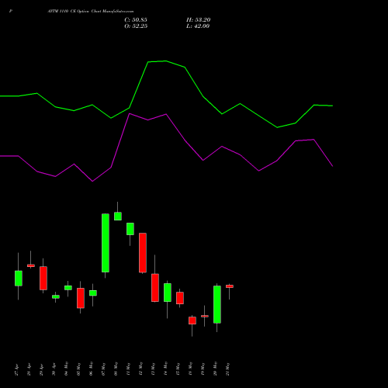The height and width of the screenshot is (388, 388).
Task: Click the 07 May date label
Action: [x=104, y=369]
